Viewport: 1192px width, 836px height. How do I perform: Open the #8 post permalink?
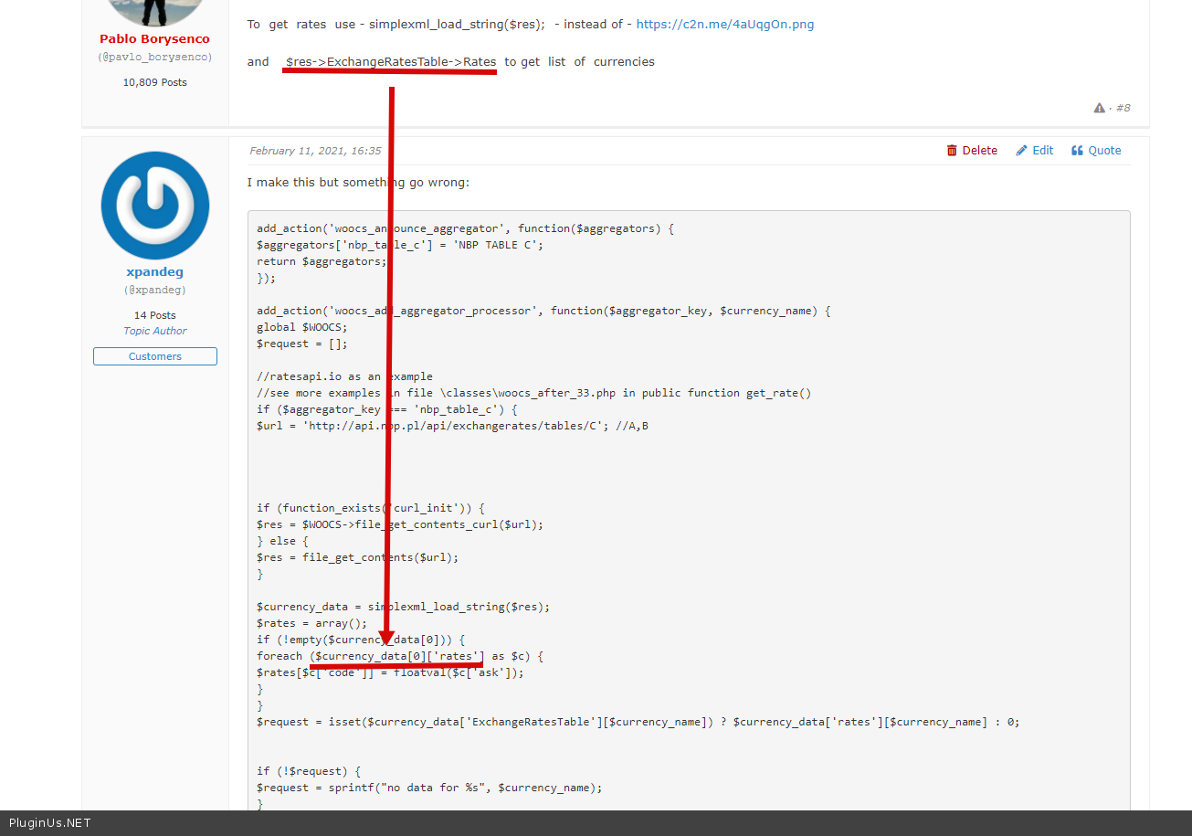tap(1123, 108)
